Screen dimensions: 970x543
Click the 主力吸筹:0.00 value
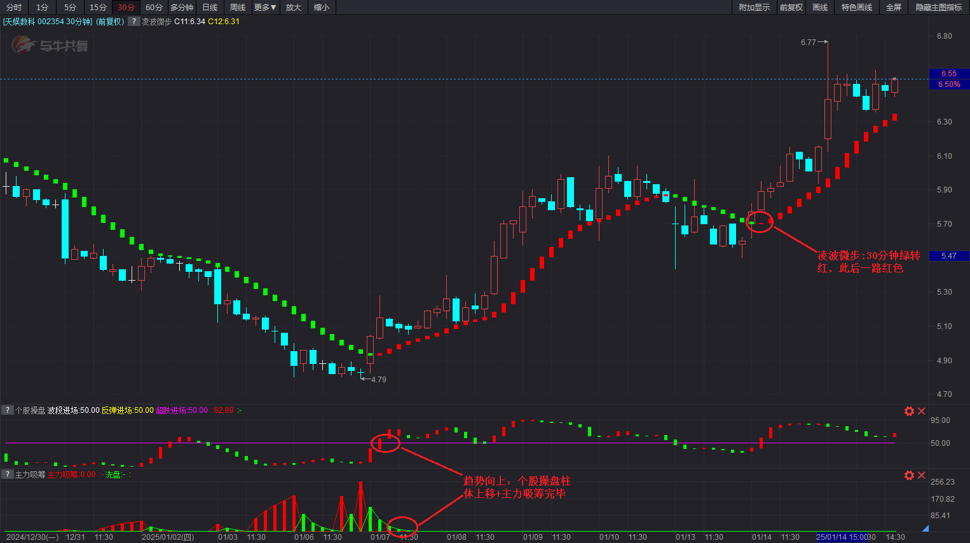[72, 474]
